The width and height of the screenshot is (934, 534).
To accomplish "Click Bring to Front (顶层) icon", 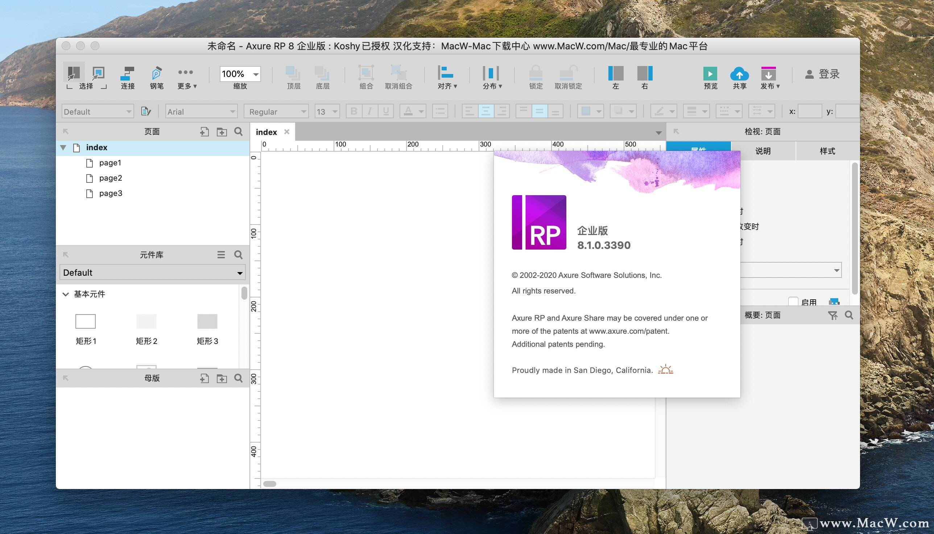I will click(293, 73).
